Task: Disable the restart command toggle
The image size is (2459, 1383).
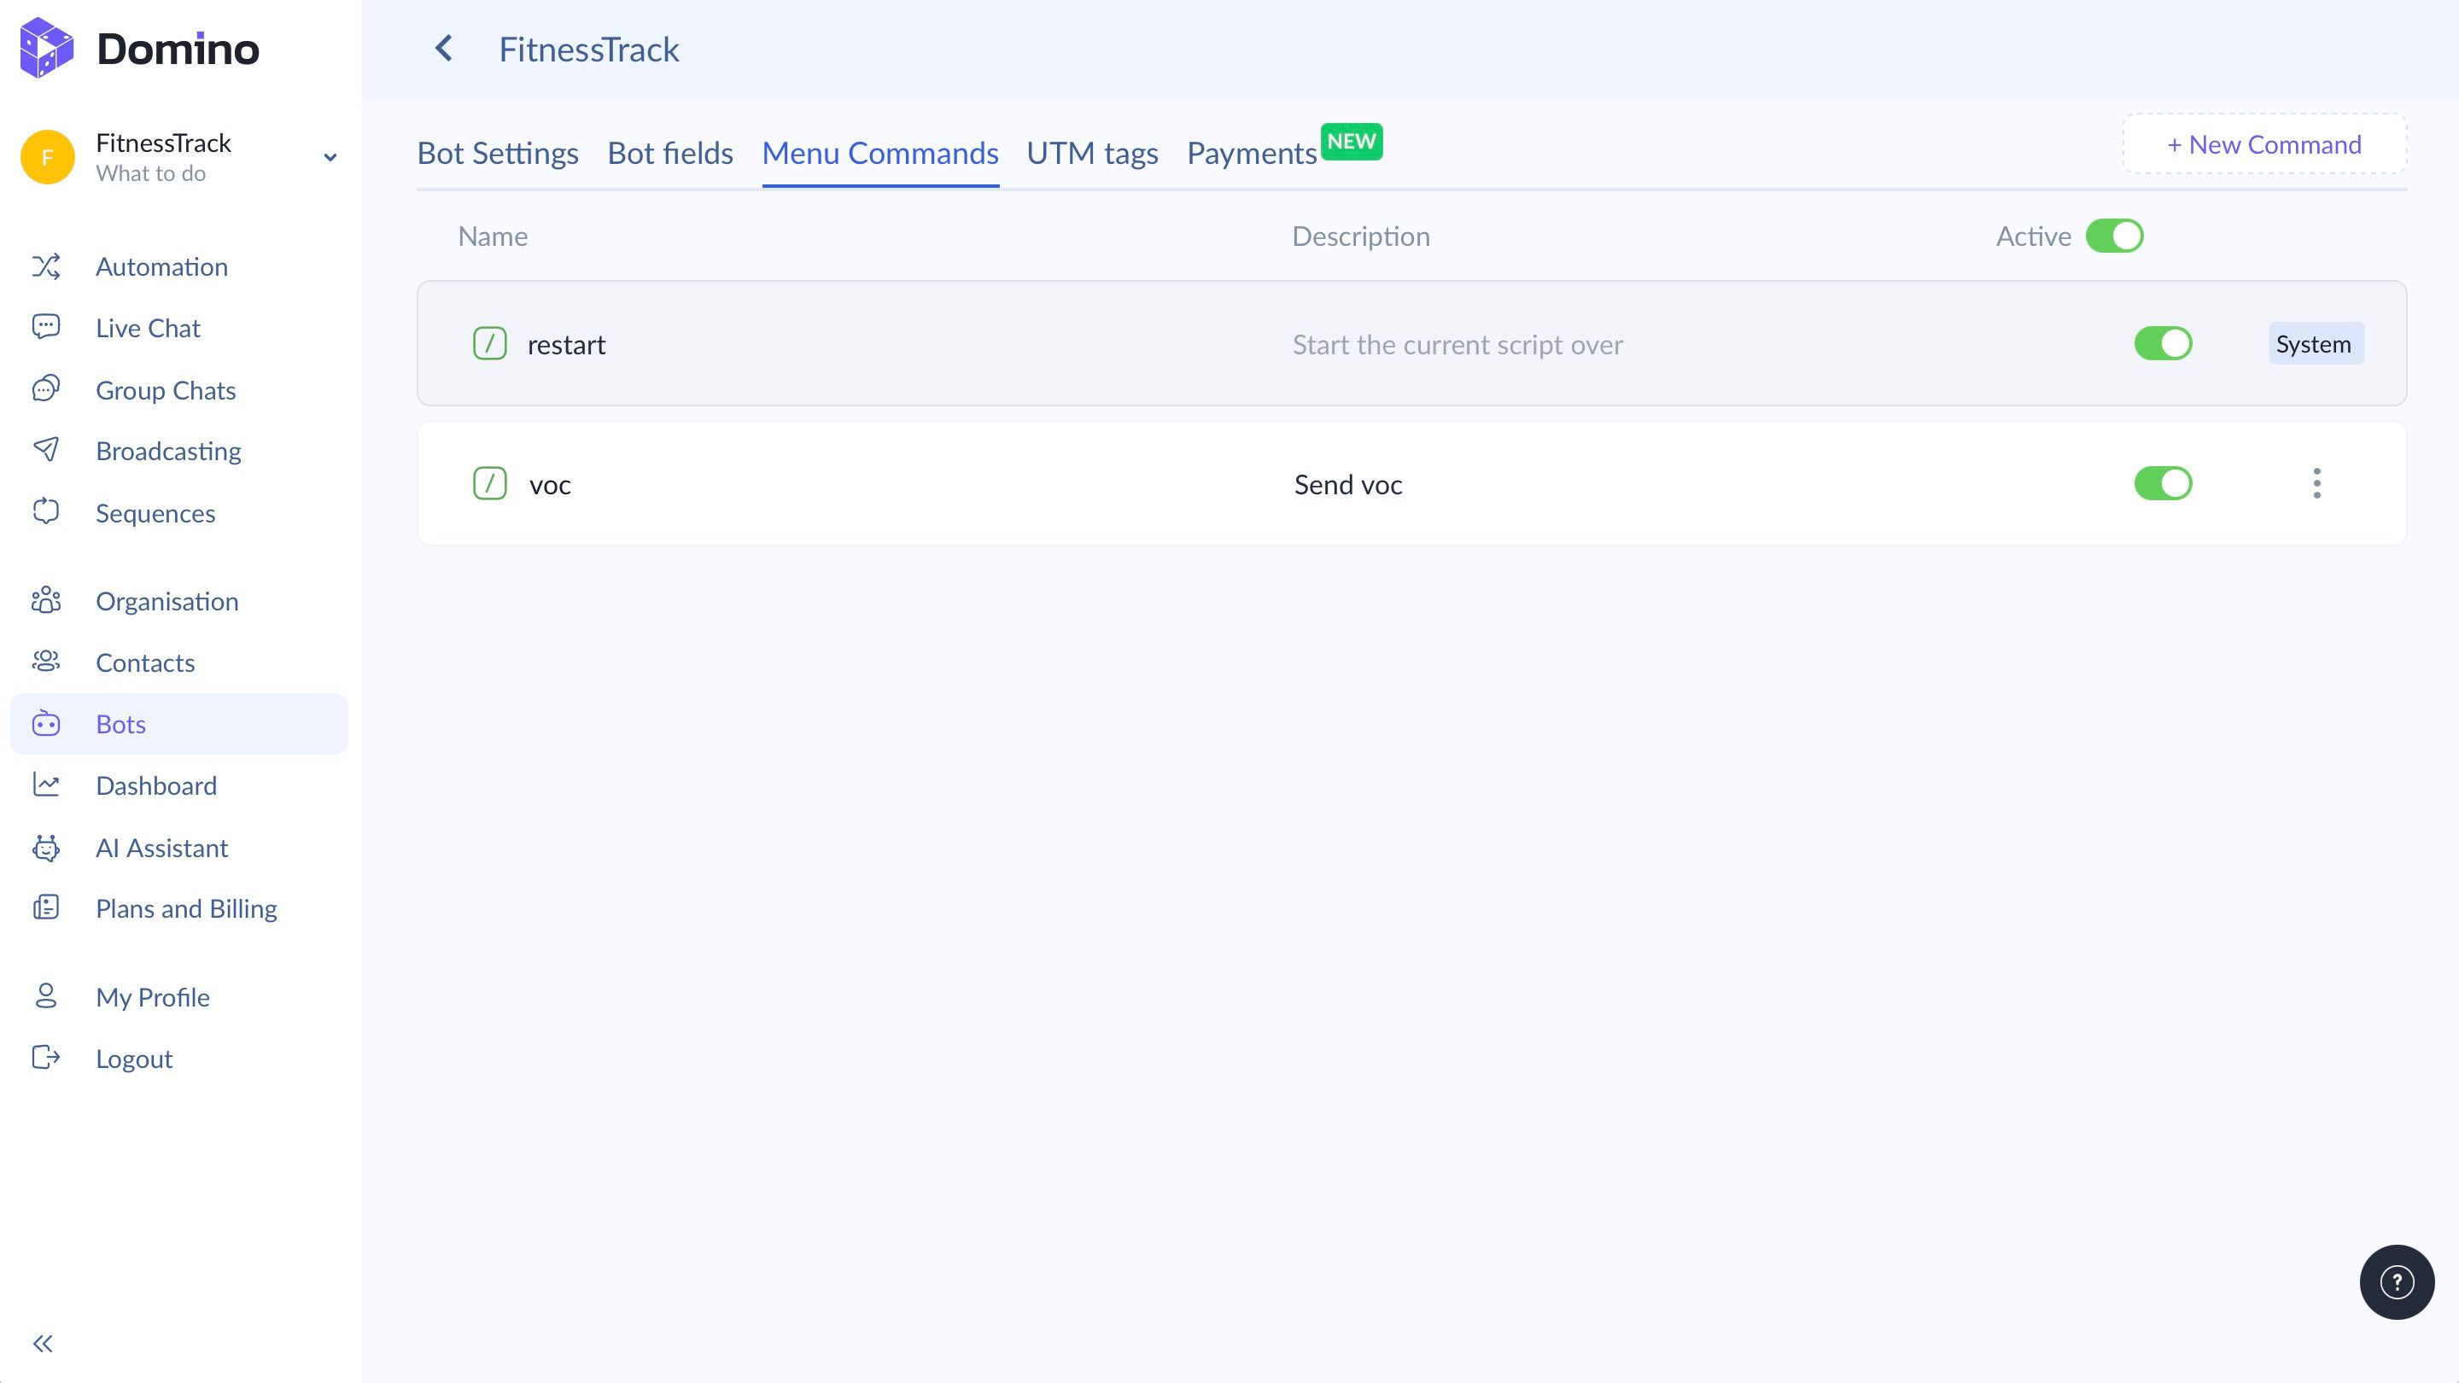Action: tap(2162, 343)
